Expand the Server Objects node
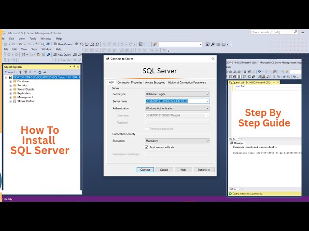This screenshot has width=309, height=231. [11, 90]
